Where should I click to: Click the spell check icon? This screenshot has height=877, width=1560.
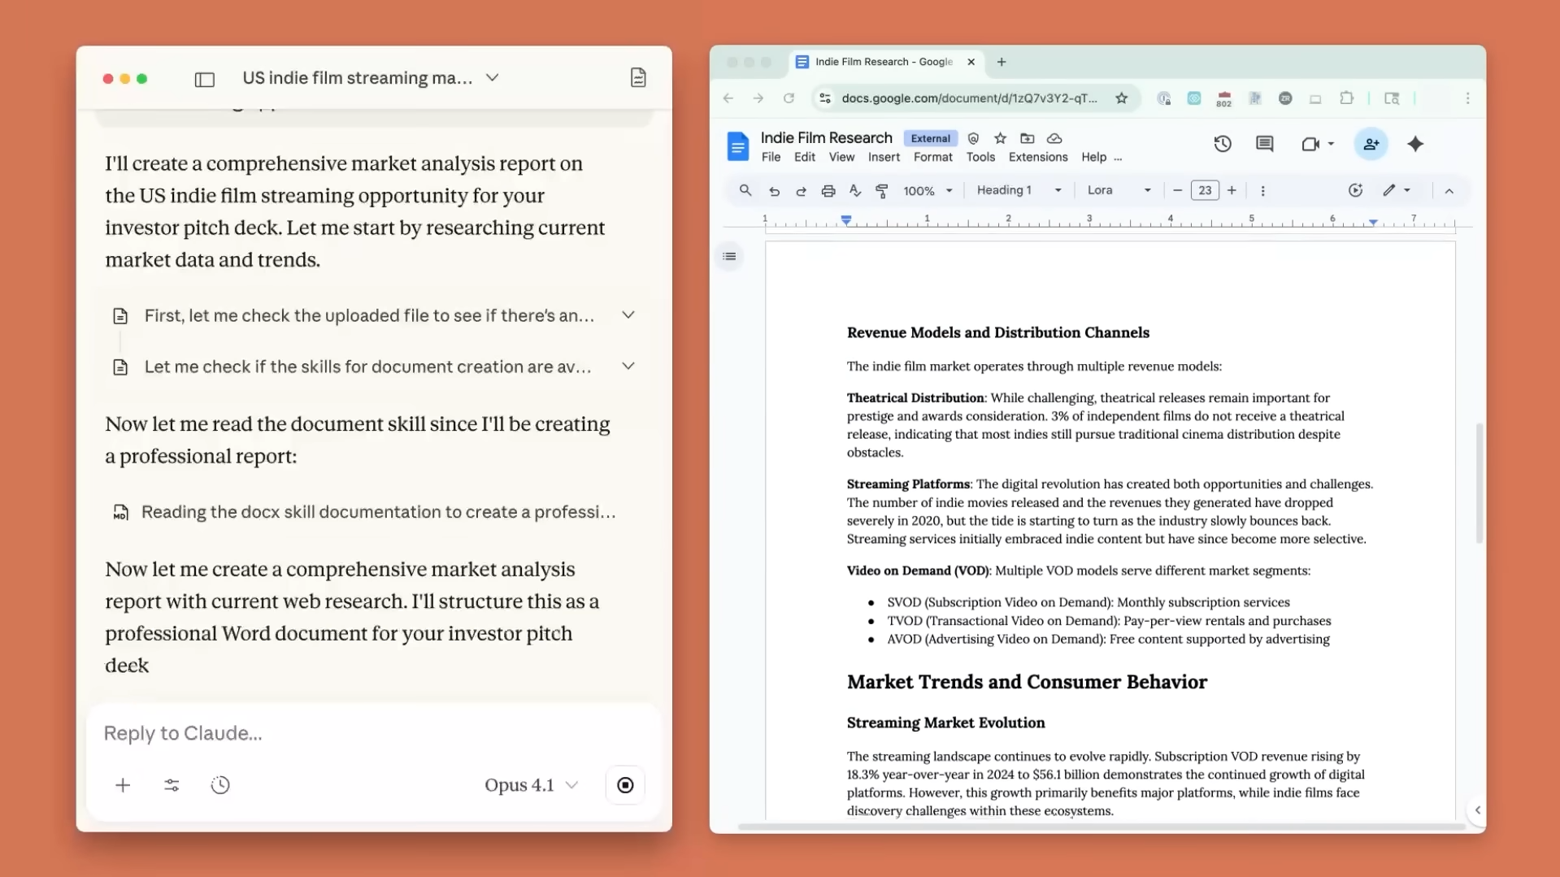(854, 191)
